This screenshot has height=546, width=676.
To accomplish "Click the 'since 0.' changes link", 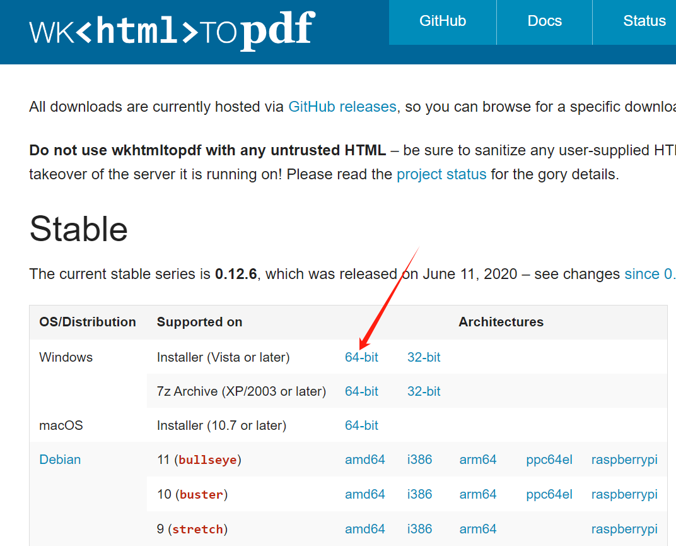I will (650, 274).
